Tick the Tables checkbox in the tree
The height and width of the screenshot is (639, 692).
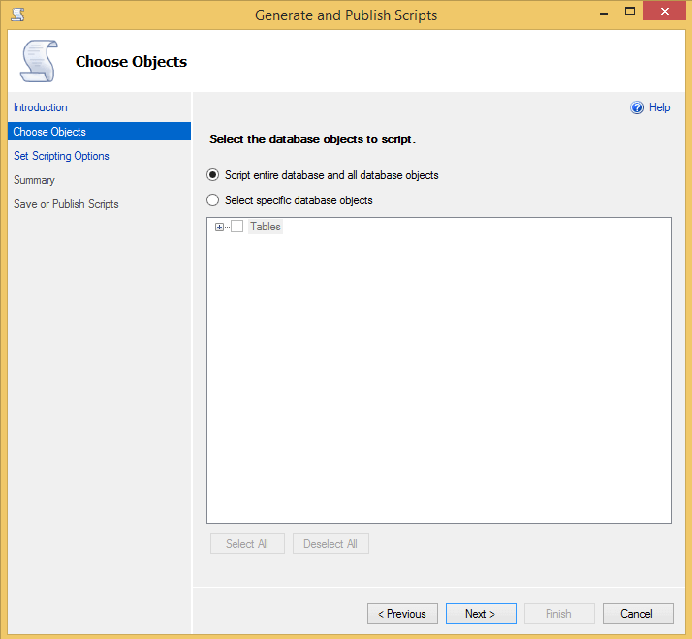point(236,227)
